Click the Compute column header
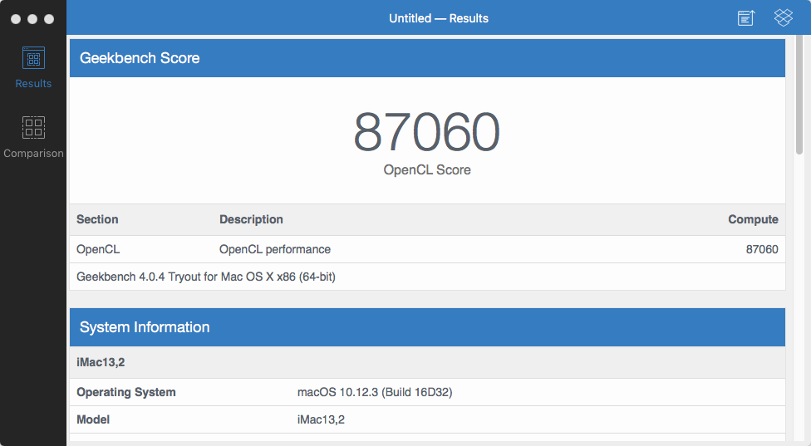Viewport: 811px width, 446px height. [753, 219]
